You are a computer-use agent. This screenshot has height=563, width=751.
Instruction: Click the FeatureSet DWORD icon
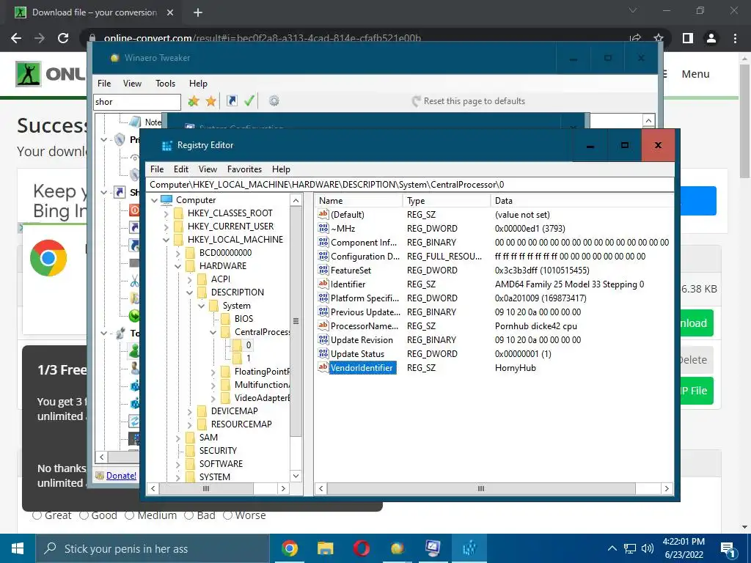click(323, 270)
